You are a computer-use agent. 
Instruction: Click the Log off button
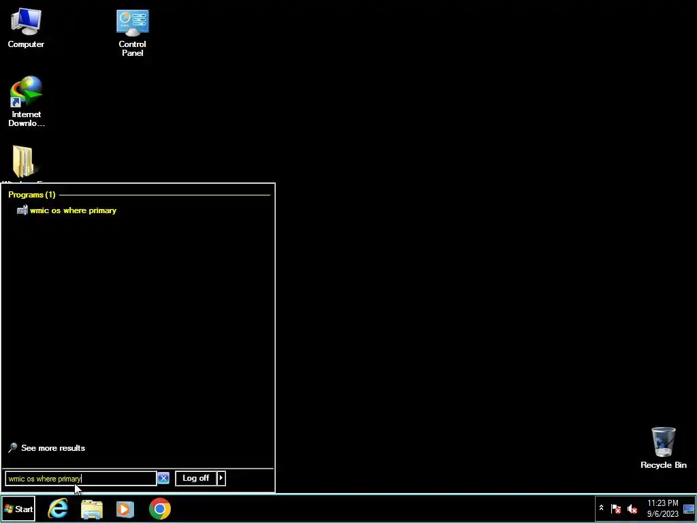(x=195, y=478)
